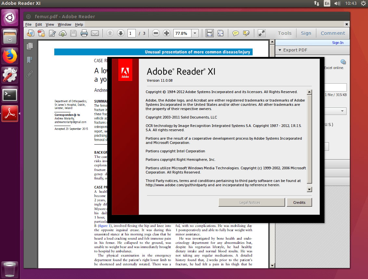Open the Help menu
This screenshot has width=368, height=279.
[79, 24]
